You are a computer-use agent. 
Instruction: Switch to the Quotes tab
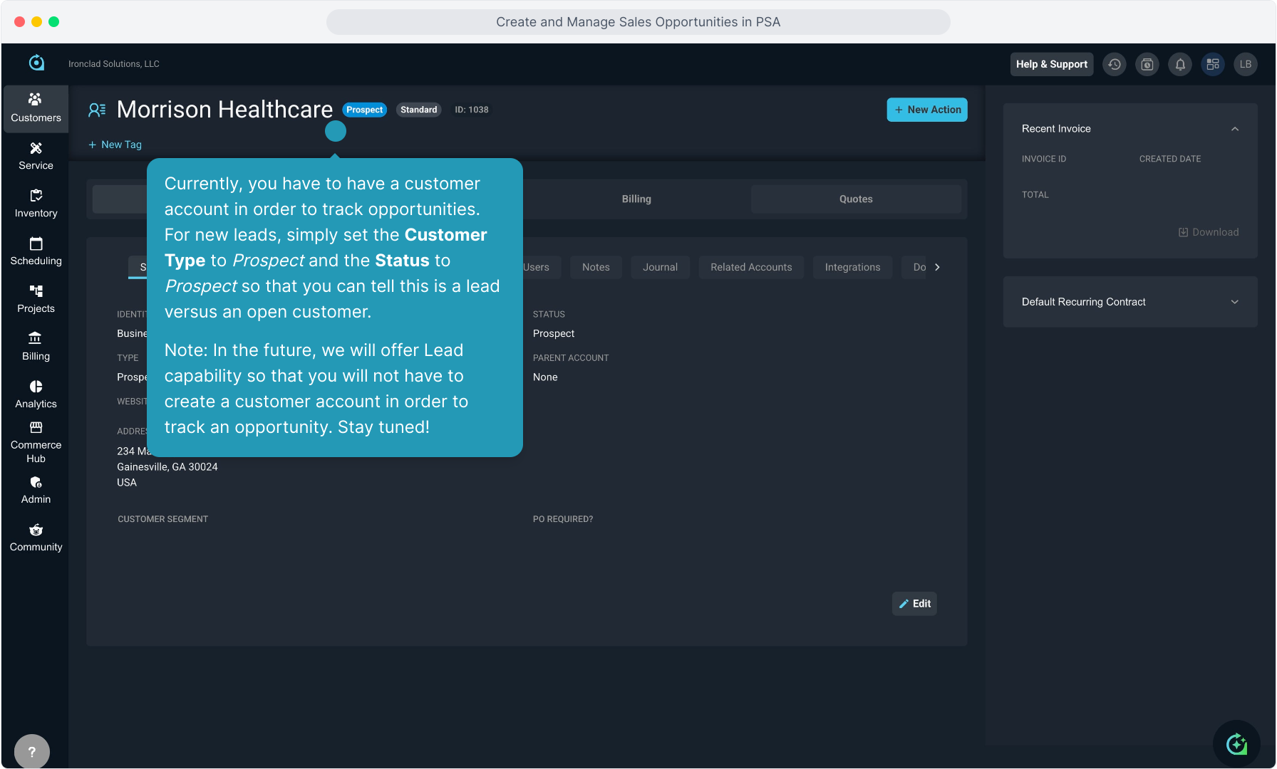pyautogui.click(x=856, y=199)
